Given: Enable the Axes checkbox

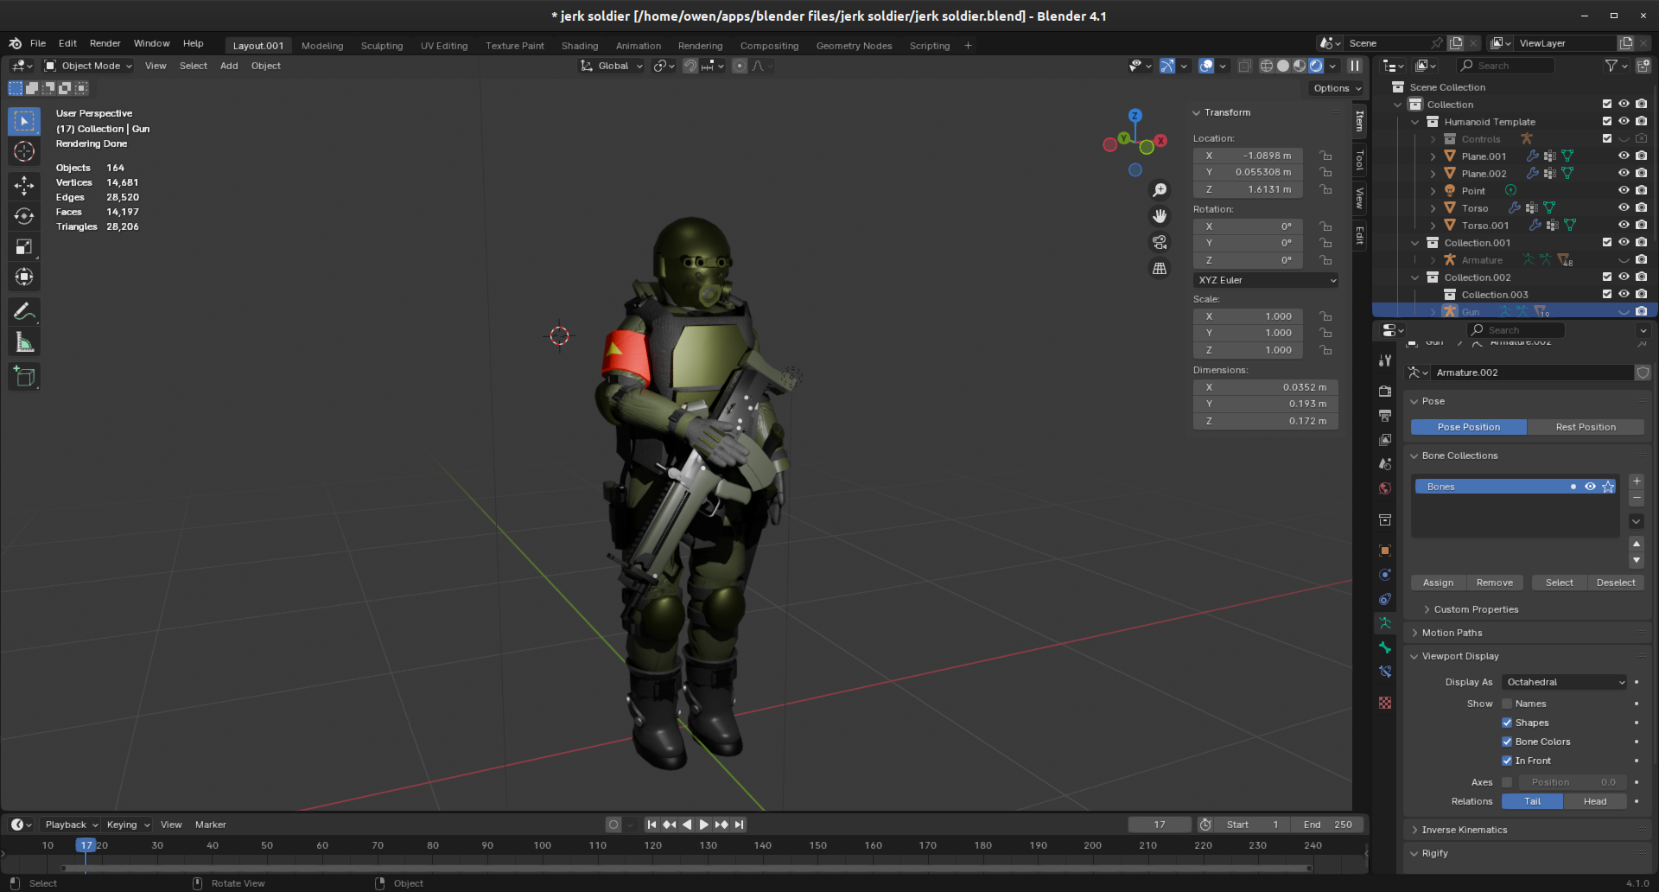Looking at the screenshot, I should coord(1507,782).
